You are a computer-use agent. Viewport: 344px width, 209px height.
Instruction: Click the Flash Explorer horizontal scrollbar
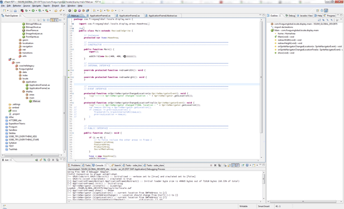(x=31, y=155)
